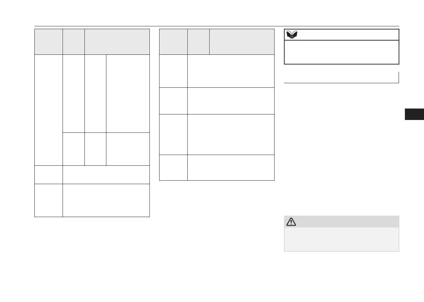This screenshot has height=302, width=424.
Task: Select narrow second header cell of left table
Action: [x=74, y=42]
